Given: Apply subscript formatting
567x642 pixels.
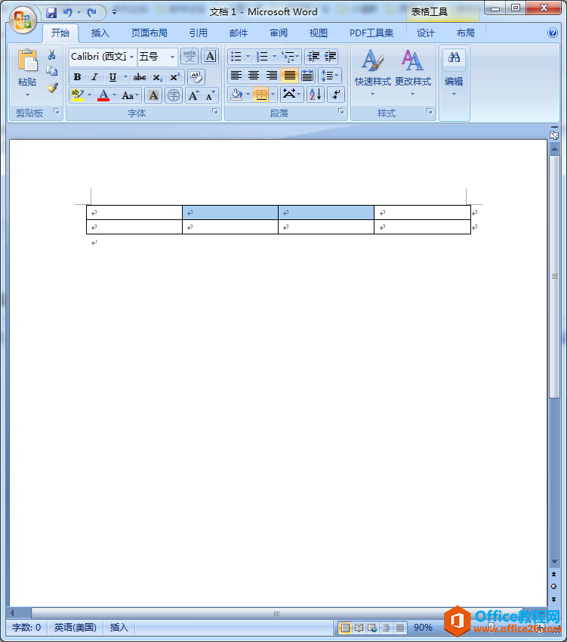Looking at the screenshot, I should tap(157, 77).
